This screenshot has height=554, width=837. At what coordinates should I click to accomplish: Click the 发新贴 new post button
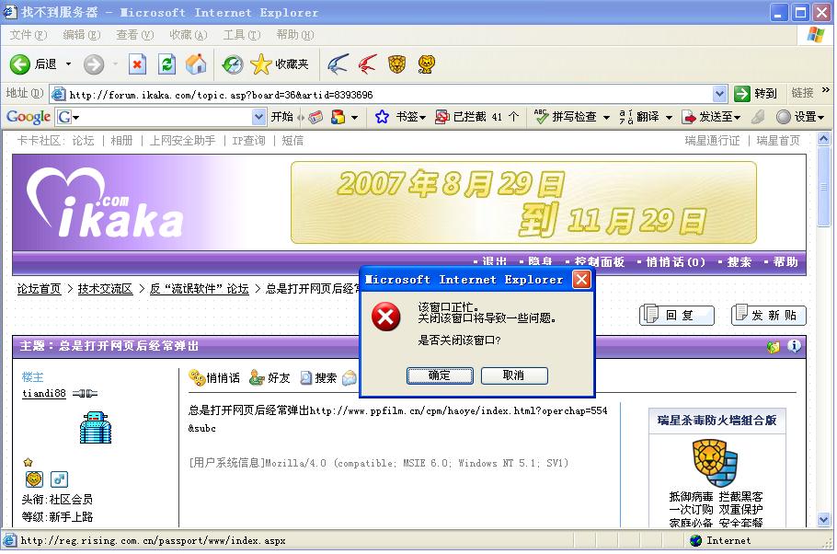769,315
